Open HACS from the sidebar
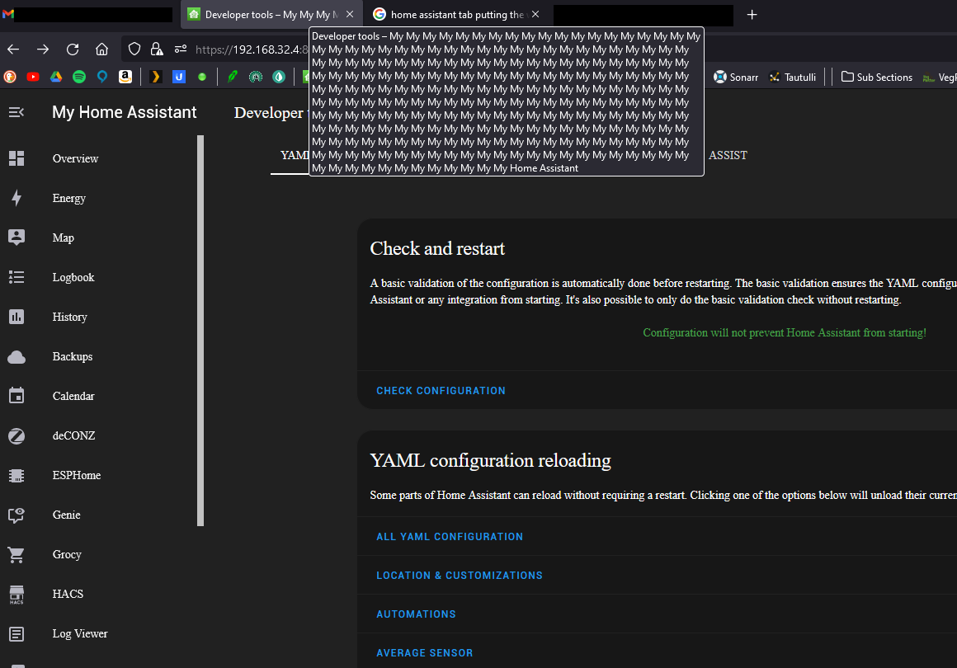957x668 pixels. tap(68, 594)
